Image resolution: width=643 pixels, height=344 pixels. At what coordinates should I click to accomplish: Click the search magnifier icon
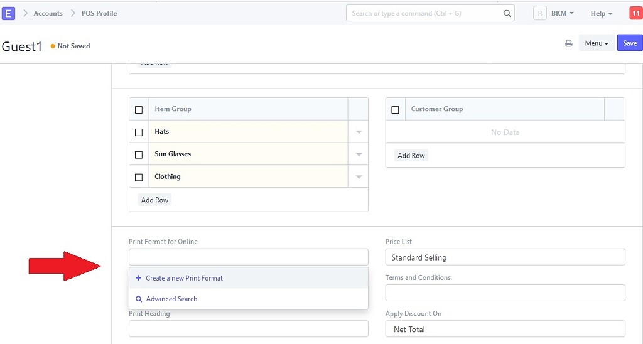point(507,13)
